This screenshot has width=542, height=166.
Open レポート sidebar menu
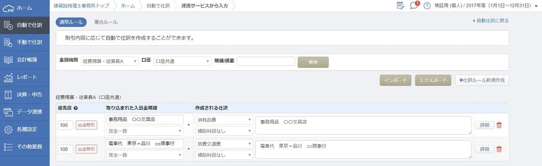coord(25,77)
